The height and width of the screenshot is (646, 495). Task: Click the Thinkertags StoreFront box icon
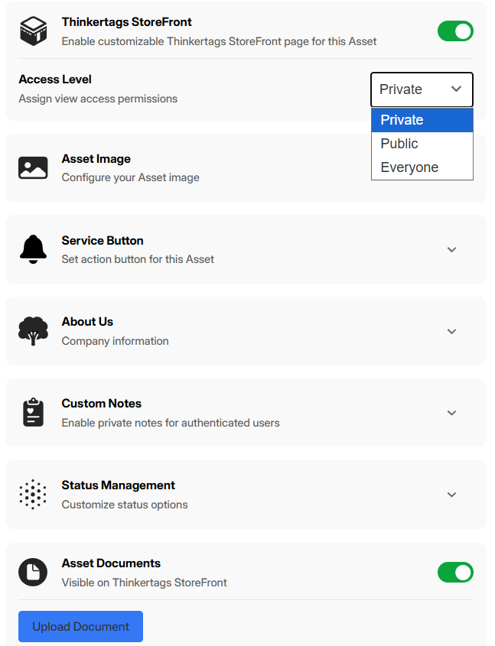(33, 31)
